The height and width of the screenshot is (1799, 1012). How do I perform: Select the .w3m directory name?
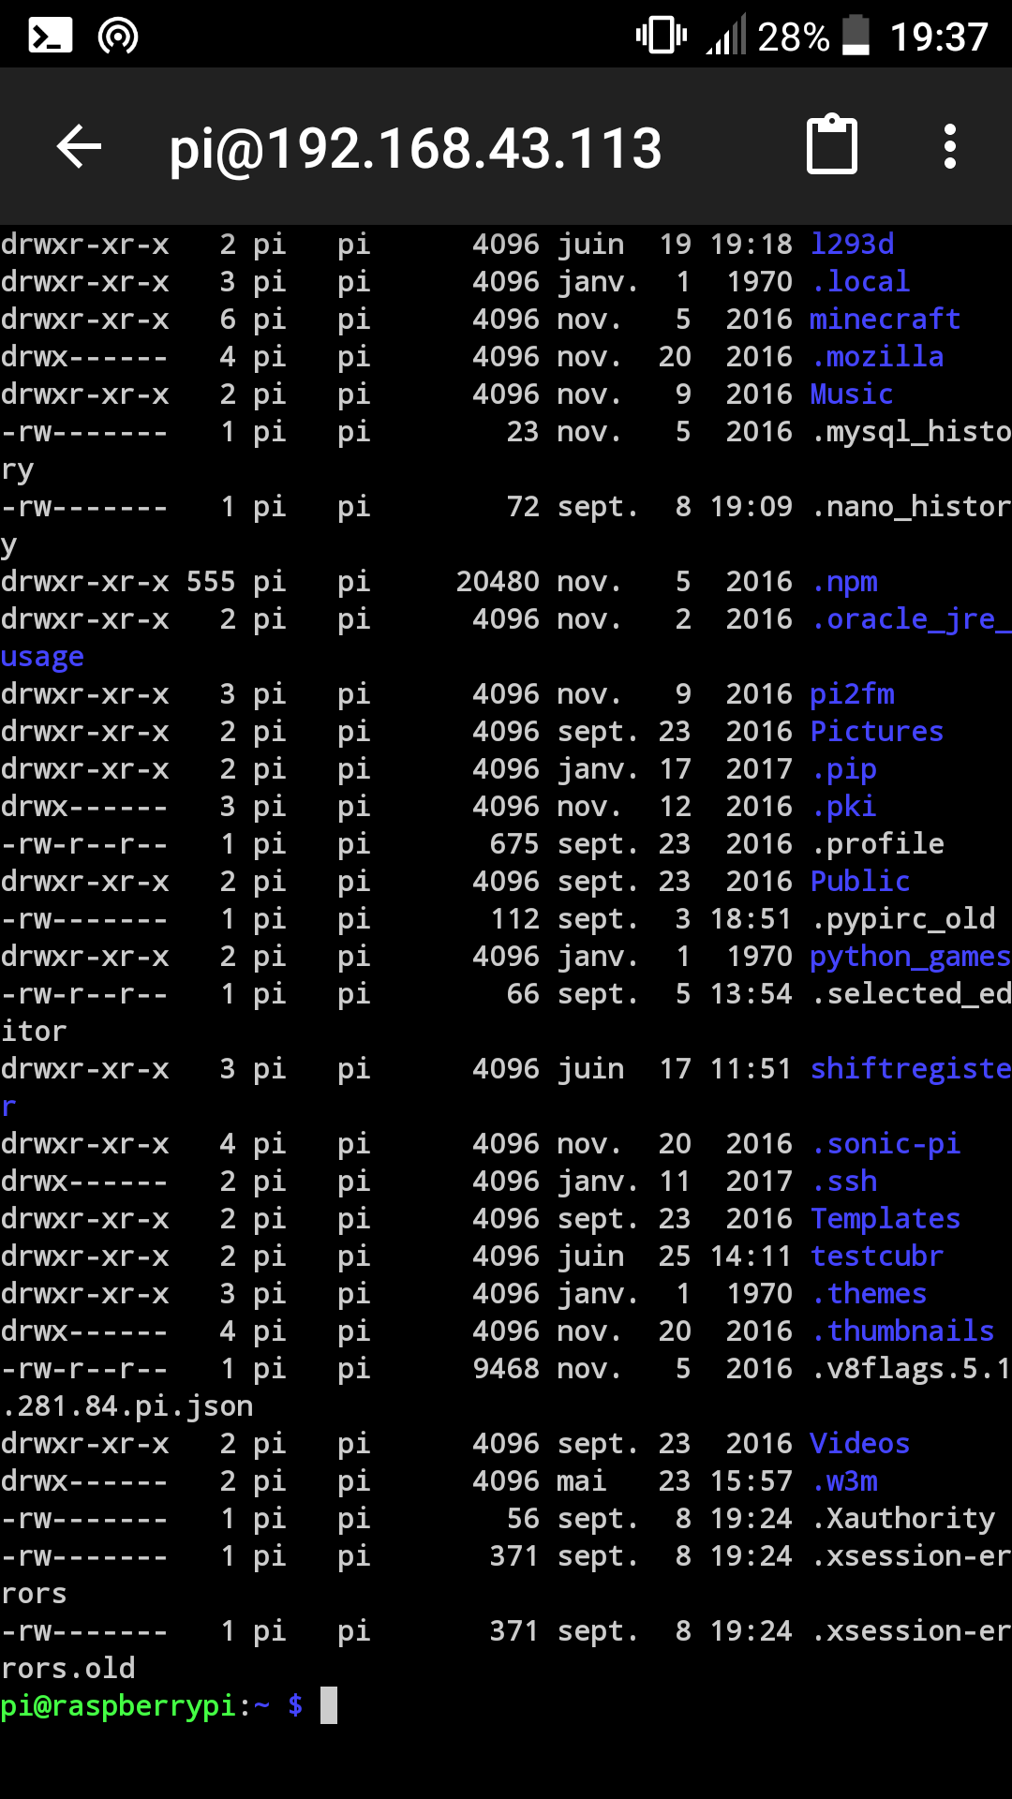pyautogui.click(x=844, y=1481)
